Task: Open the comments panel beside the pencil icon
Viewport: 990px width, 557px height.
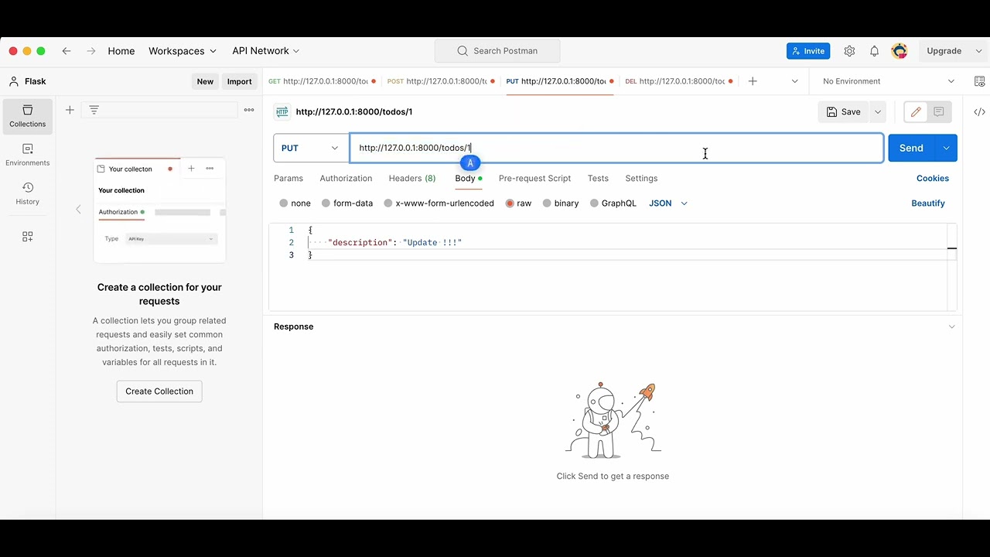Action: coord(939,111)
